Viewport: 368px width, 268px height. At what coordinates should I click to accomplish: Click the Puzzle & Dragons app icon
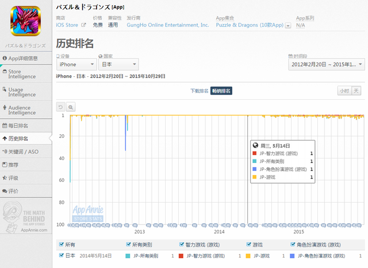click(x=25, y=21)
